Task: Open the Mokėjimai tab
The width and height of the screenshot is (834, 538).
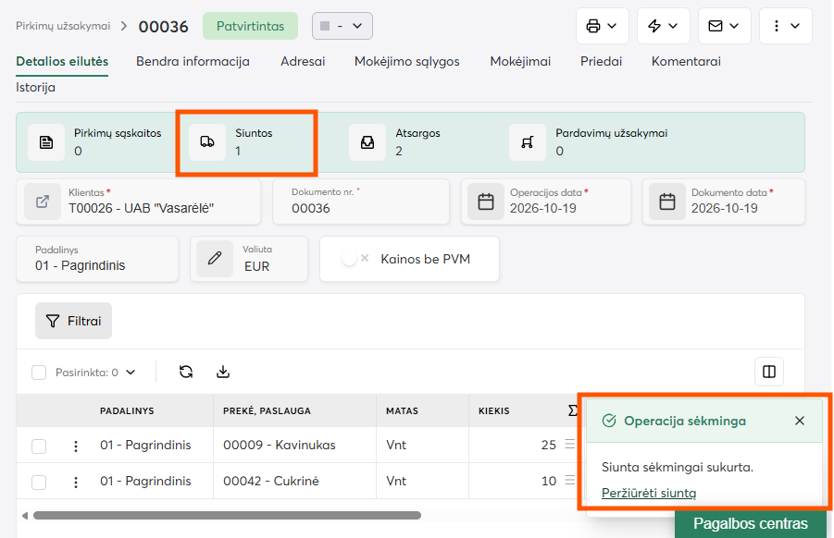Action: [520, 61]
